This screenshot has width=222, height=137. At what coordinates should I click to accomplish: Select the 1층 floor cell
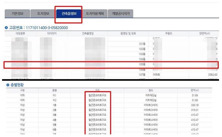pos(55,105)
